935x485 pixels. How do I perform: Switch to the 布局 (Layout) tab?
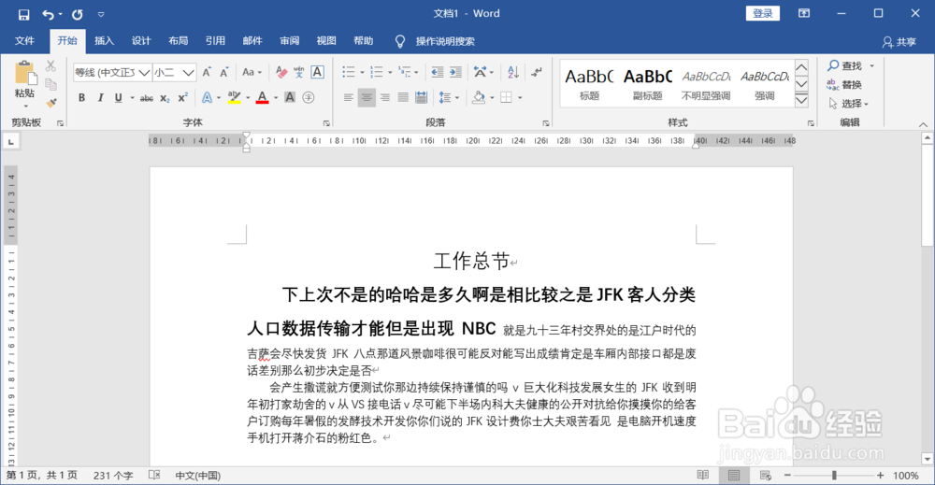click(178, 40)
